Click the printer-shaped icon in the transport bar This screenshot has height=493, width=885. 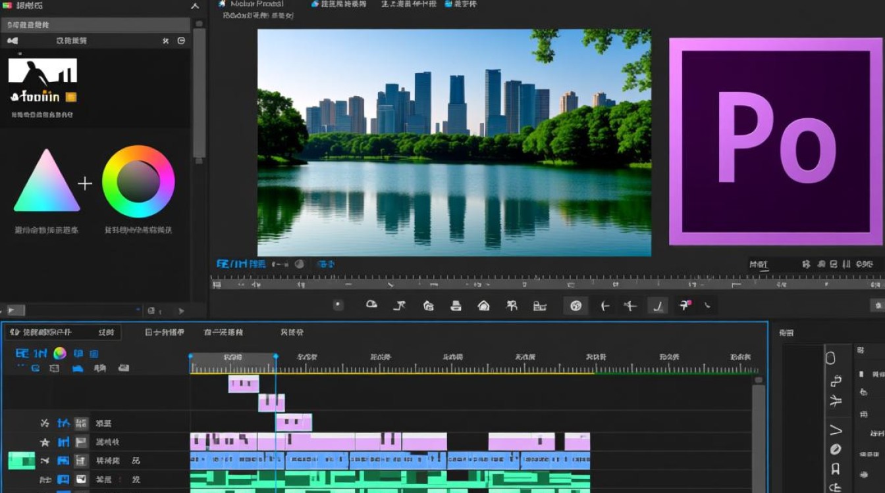pos(455,305)
